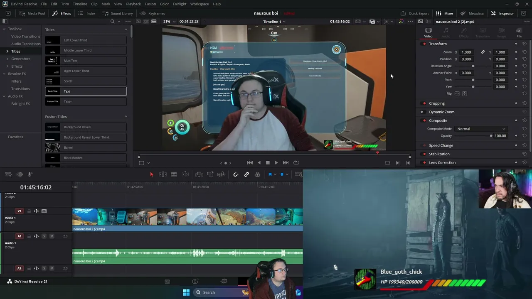Jump to last frame in viewer
Viewport: 532px width, 299px height.
tap(286, 163)
